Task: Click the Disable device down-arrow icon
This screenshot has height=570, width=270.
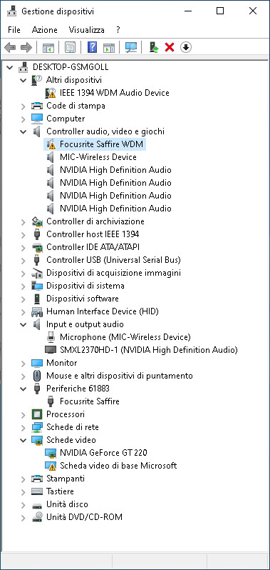Action: coord(185,47)
